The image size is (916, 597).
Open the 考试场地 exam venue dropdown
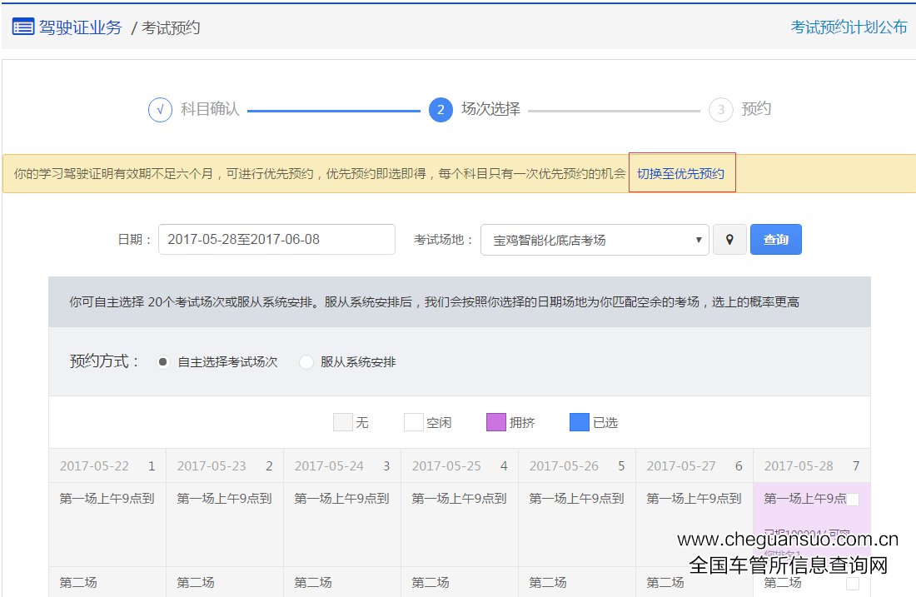[595, 240]
